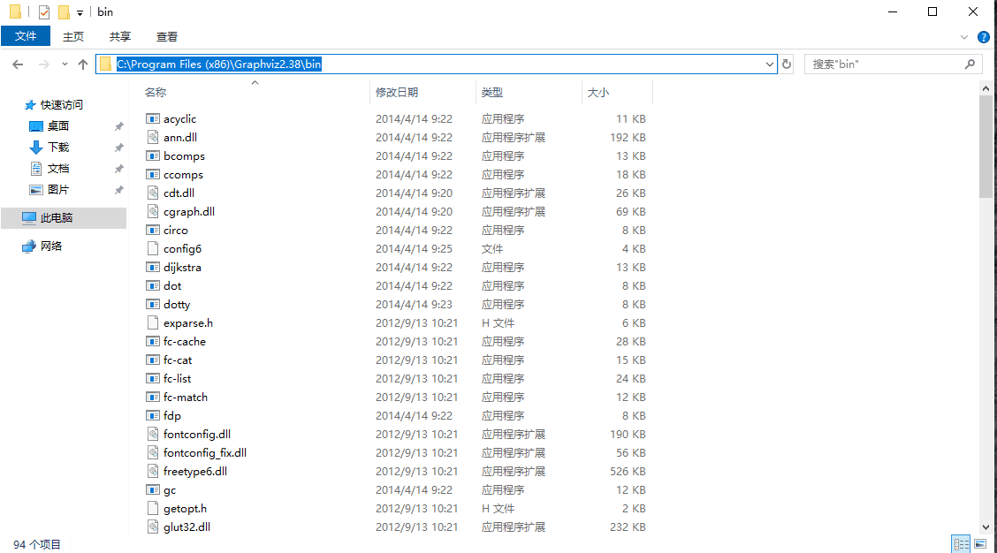This screenshot has height=553, width=997.
Task: Click the cgraph.dll file icon
Action: (153, 211)
